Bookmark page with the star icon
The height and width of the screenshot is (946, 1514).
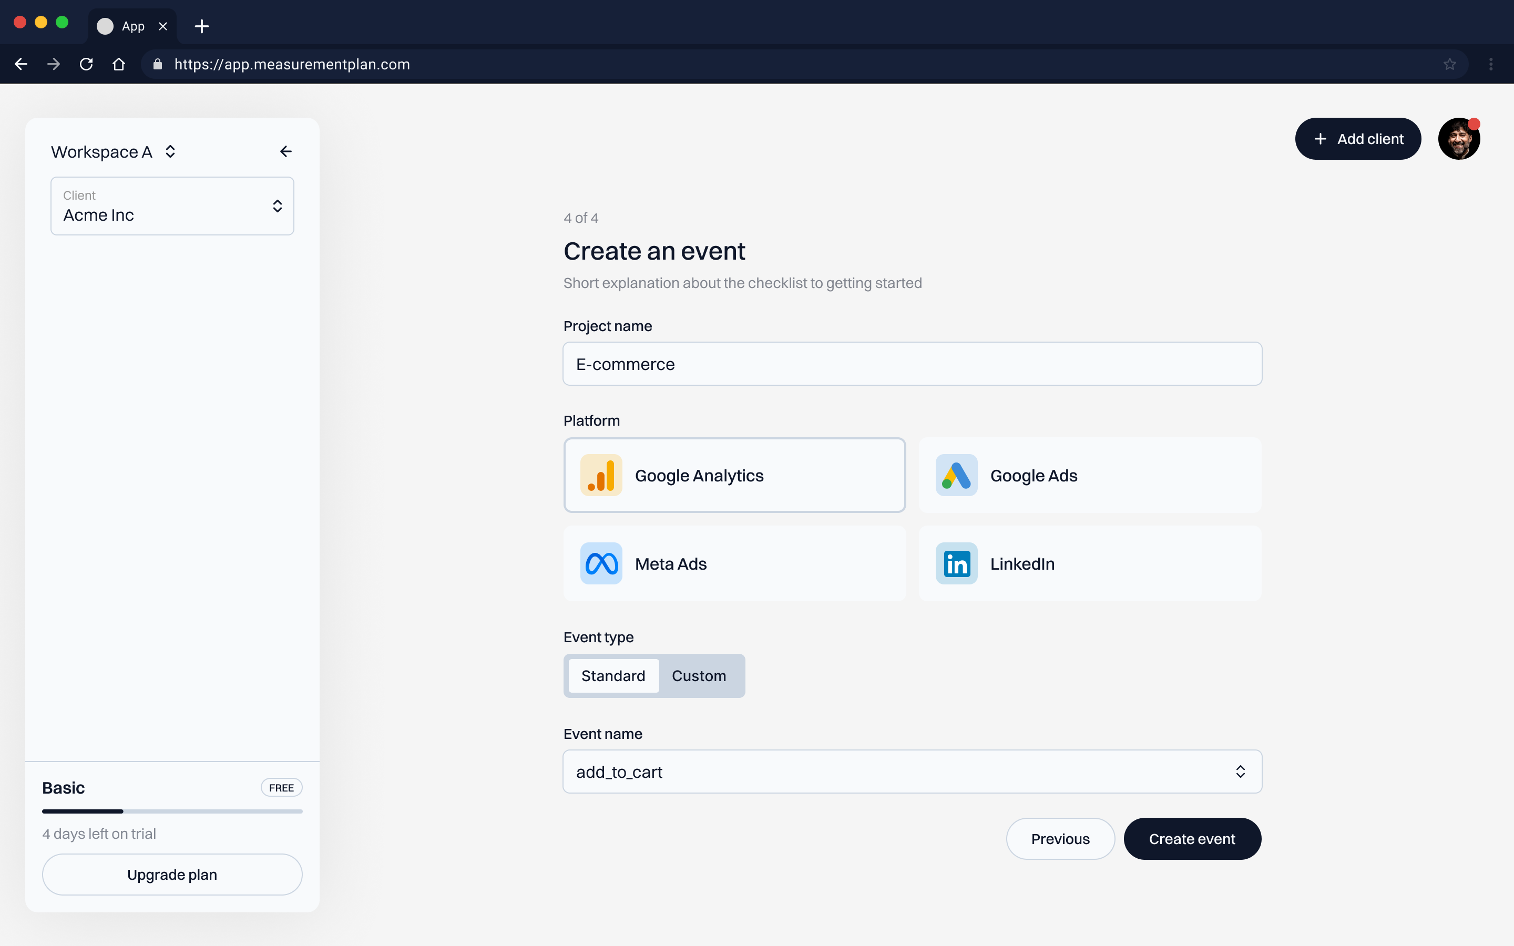(1449, 64)
